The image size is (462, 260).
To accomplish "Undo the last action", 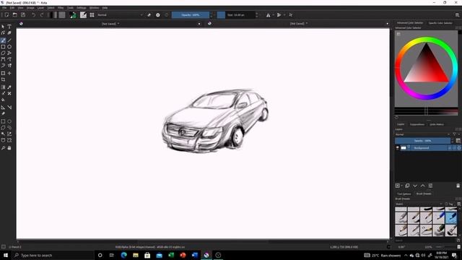I will tap(34, 15).
